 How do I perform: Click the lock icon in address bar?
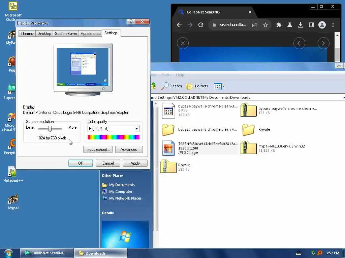(x=214, y=25)
